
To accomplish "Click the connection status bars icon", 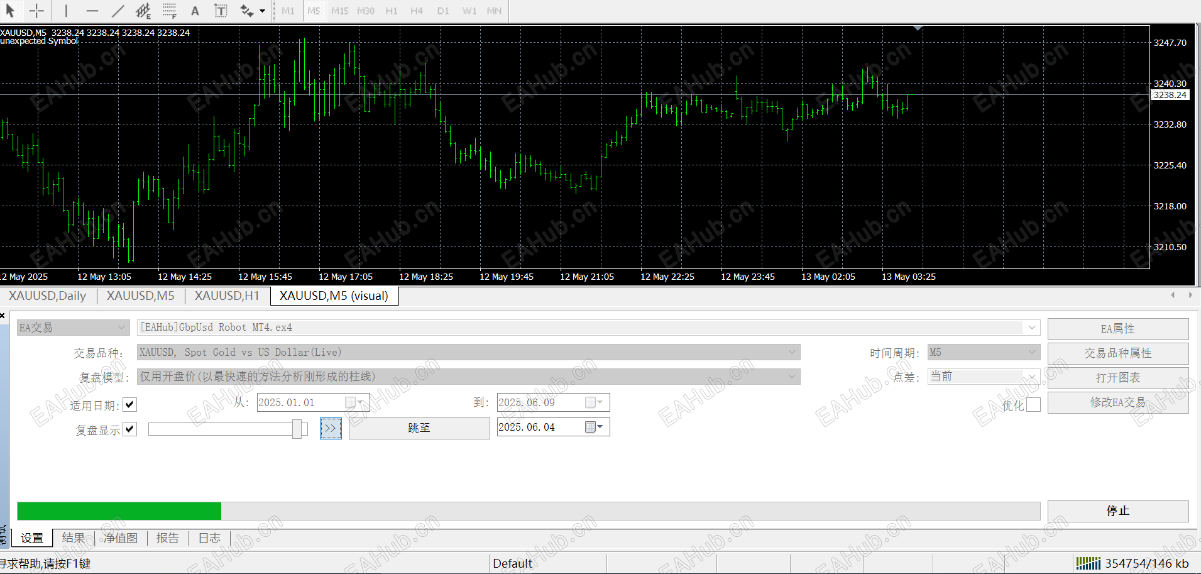I will 1088,563.
